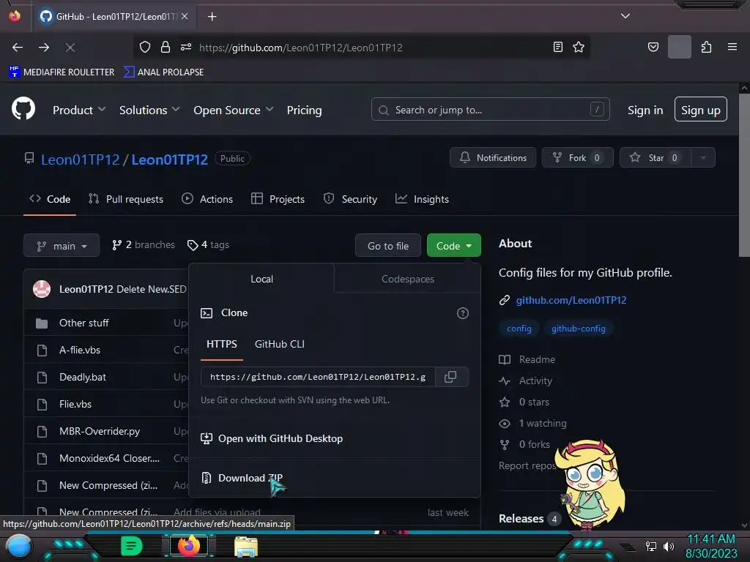Screen dimensions: 750x562
Task: Open a new browser tab with plus
Action: (x=212, y=17)
